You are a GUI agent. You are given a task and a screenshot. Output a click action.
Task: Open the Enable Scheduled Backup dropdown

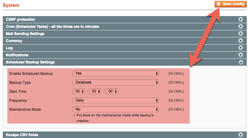click(116, 73)
